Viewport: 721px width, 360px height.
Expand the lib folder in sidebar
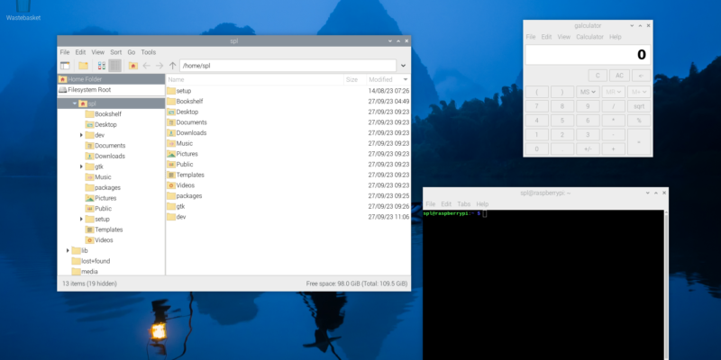(68, 250)
